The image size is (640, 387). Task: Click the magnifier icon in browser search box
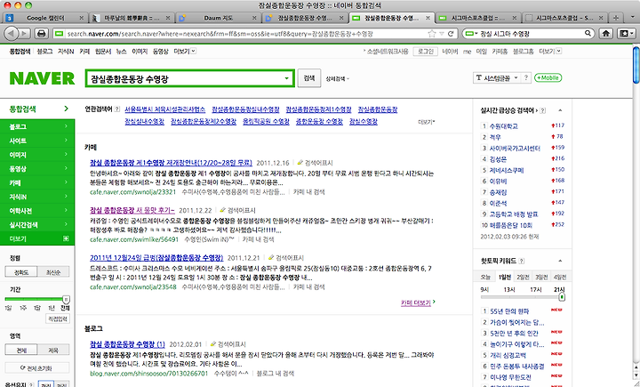pyautogui.click(x=588, y=34)
